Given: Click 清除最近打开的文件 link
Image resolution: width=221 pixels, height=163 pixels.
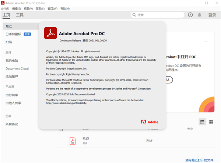Looking at the screenshot, I should 199,160.
